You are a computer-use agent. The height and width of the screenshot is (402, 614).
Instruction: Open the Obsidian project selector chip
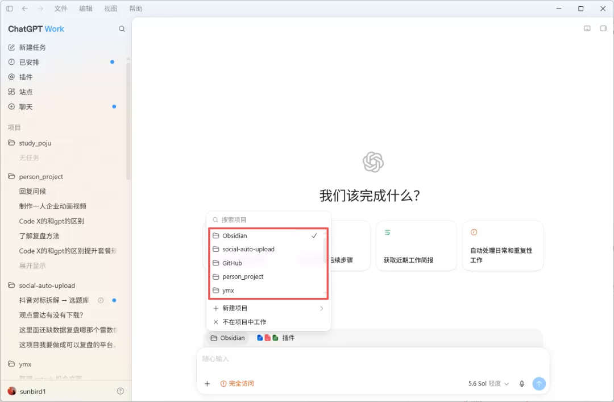pos(227,338)
